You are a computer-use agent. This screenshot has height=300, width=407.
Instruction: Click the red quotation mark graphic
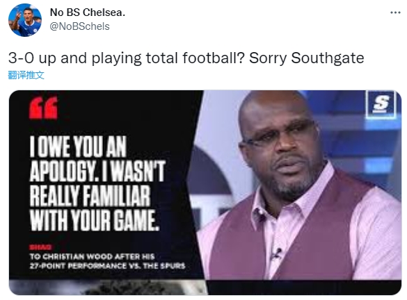point(43,108)
